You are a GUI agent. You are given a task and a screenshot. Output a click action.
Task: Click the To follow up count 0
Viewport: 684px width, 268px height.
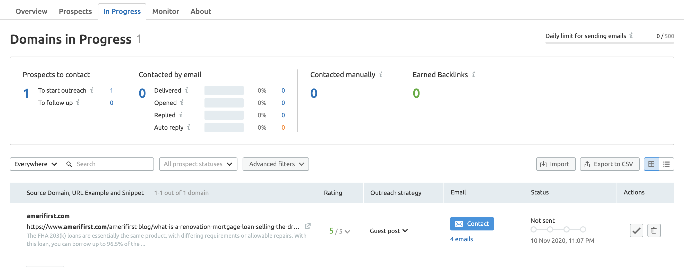112,103
